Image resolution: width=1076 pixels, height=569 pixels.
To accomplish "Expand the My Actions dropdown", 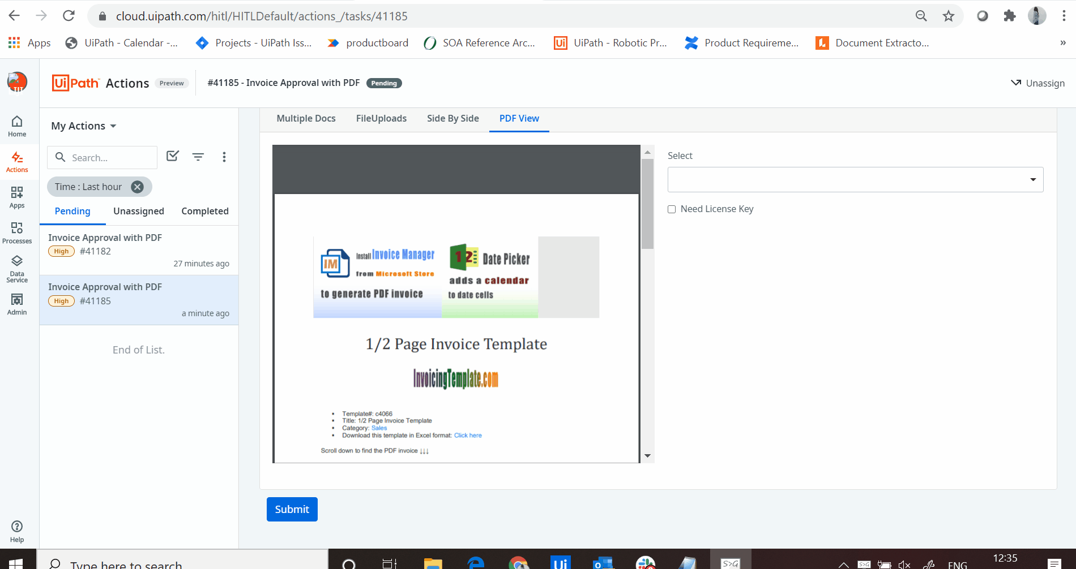I will click(x=84, y=126).
